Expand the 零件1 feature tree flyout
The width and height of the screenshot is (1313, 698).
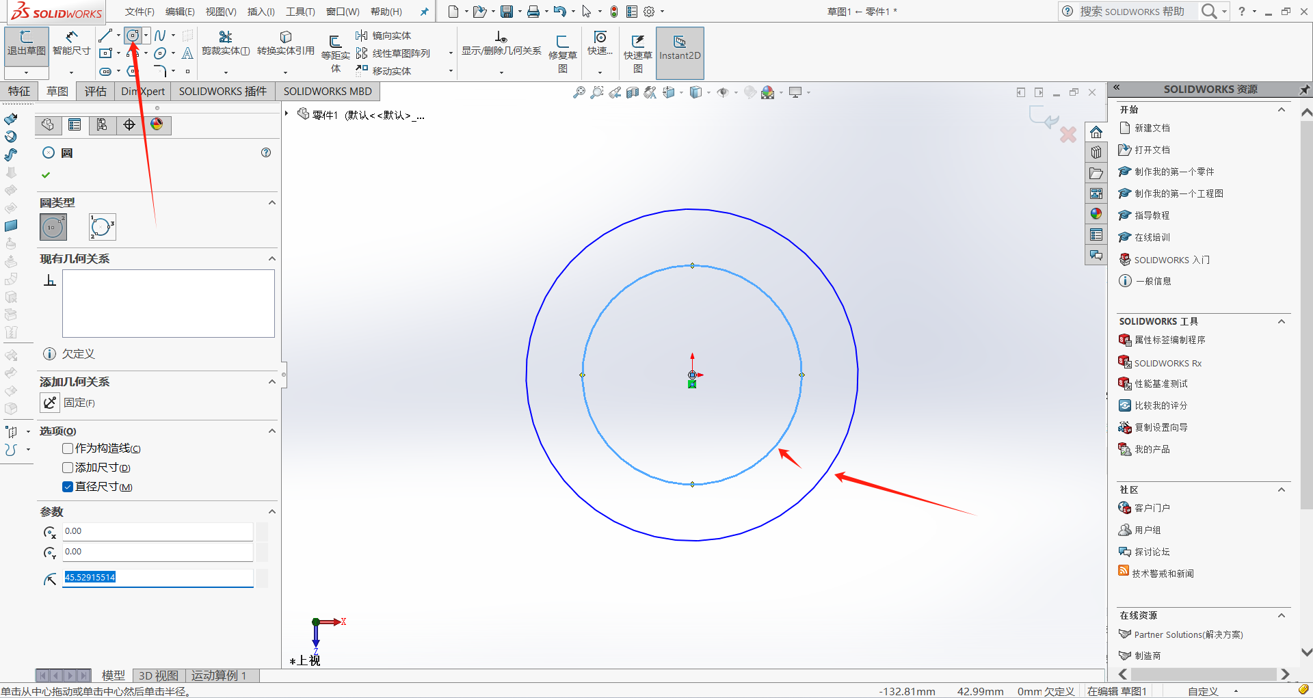tap(287, 113)
